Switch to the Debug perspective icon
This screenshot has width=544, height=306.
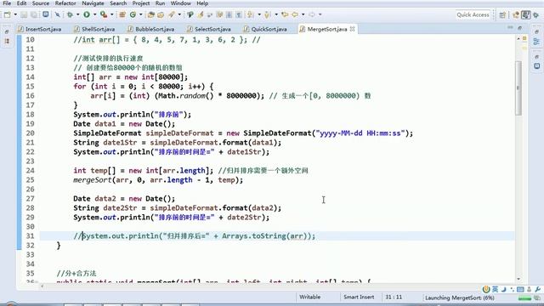click(x=536, y=14)
